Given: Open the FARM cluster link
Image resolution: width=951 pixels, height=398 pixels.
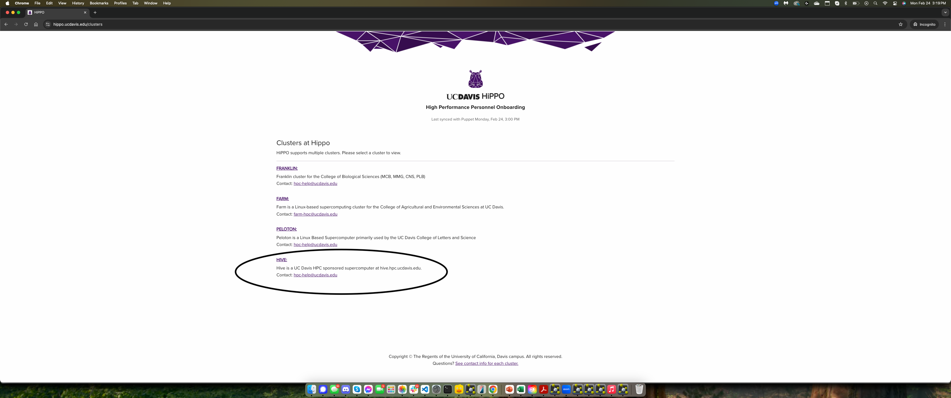Looking at the screenshot, I should point(283,199).
